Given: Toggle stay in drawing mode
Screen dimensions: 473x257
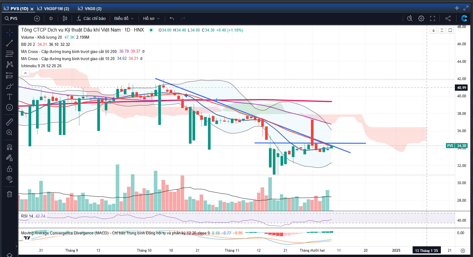Looking at the screenshot, I should pyautogui.click(x=10, y=158).
